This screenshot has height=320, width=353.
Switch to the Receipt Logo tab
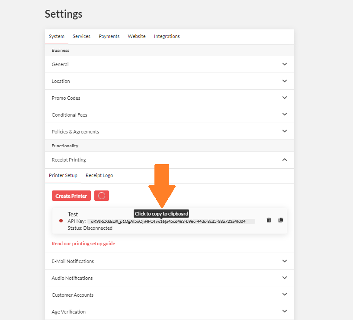click(x=99, y=175)
